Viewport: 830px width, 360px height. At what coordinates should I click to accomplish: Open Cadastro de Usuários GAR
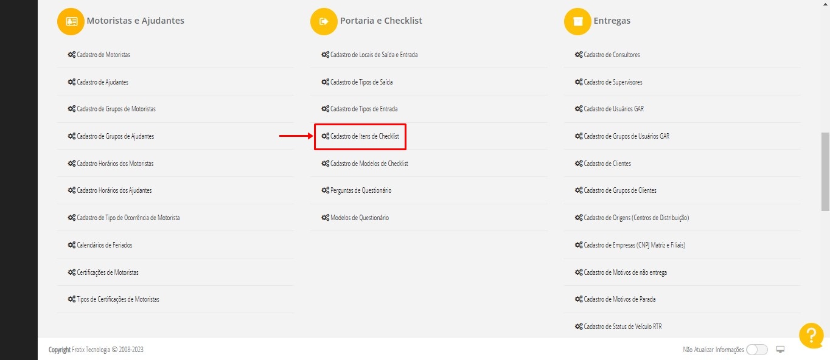point(613,109)
